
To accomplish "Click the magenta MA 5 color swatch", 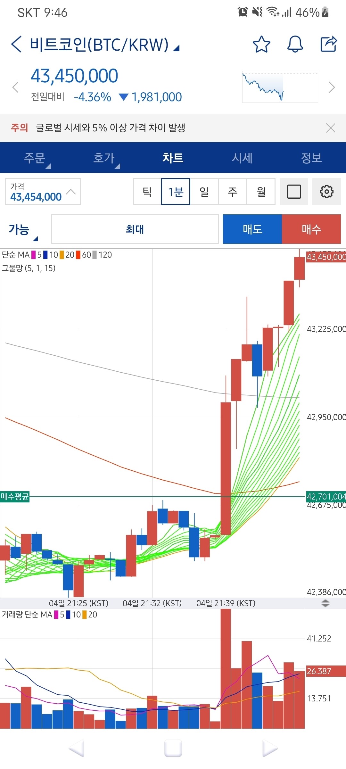I will 33,255.
